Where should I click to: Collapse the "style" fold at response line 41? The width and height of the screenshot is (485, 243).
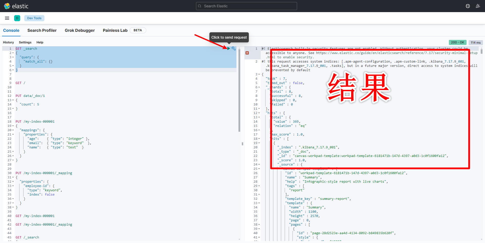(259, 237)
